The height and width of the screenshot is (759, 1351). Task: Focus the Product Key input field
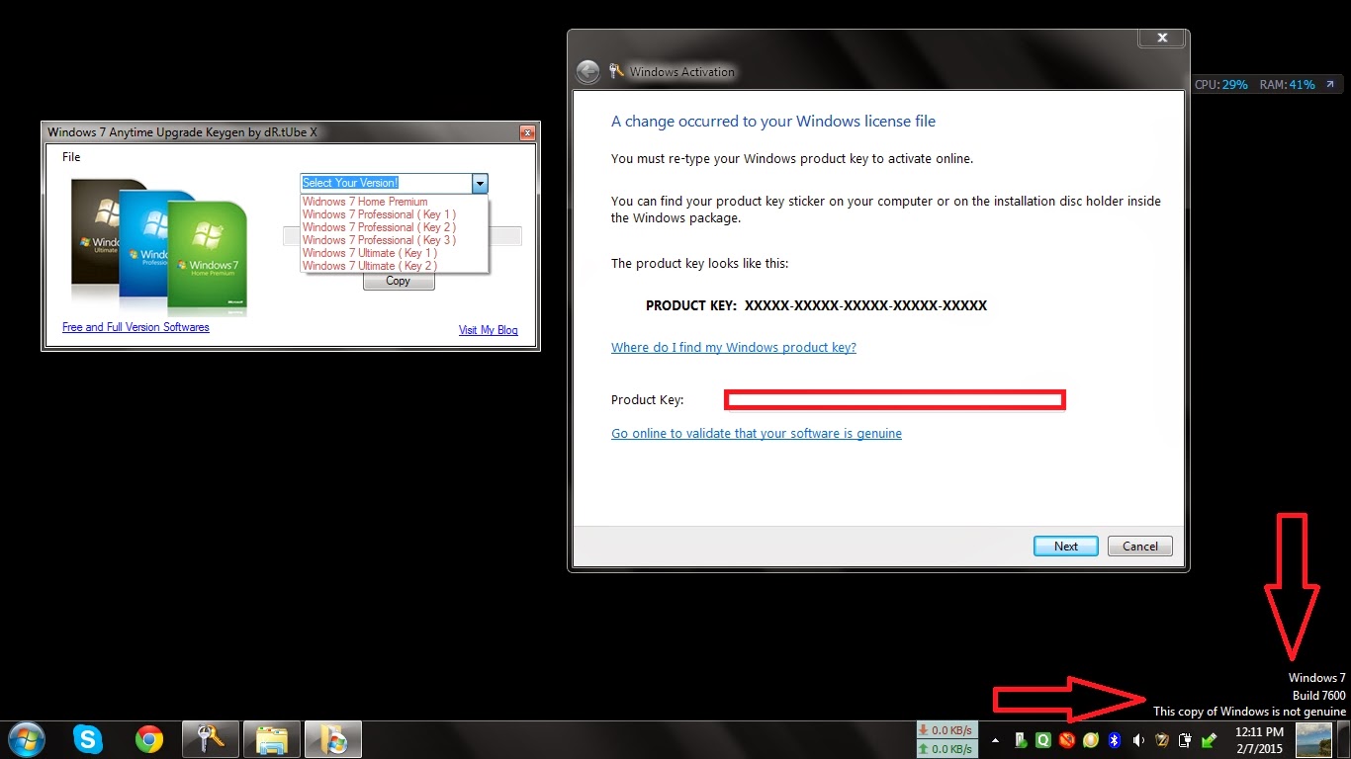pos(894,399)
